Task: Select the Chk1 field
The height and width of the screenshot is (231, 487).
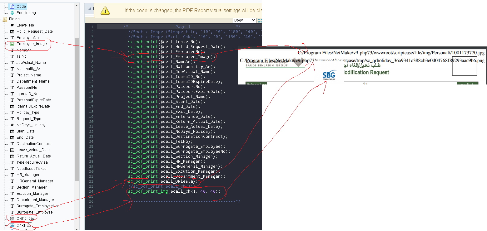Action: click(21, 225)
